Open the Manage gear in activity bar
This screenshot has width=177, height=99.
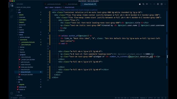point(12,93)
